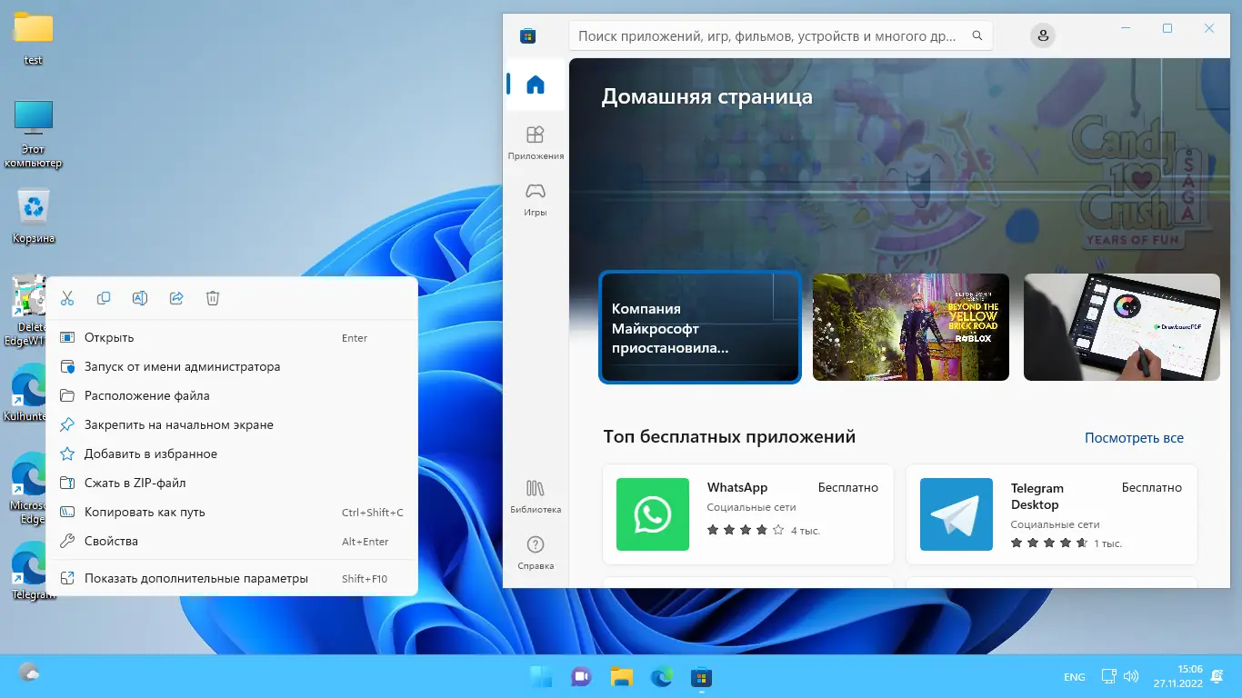The height and width of the screenshot is (698, 1242).
Task: Open Microsoft Store from the taskbar
Action: click(700, 677)
